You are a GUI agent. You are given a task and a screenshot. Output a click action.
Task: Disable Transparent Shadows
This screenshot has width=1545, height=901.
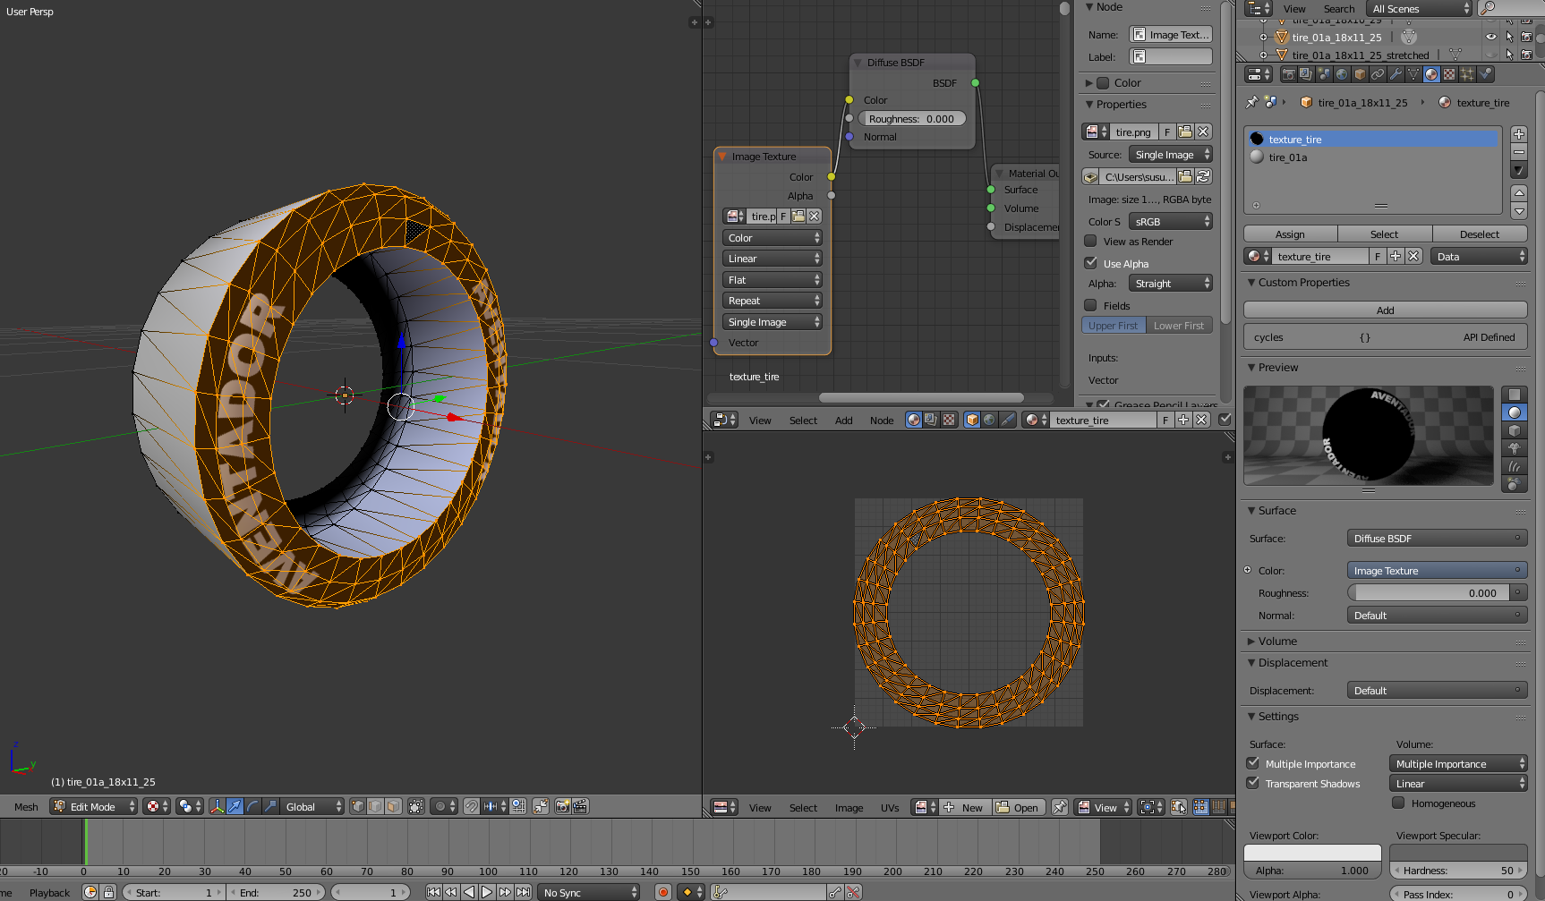point(1253,783)
